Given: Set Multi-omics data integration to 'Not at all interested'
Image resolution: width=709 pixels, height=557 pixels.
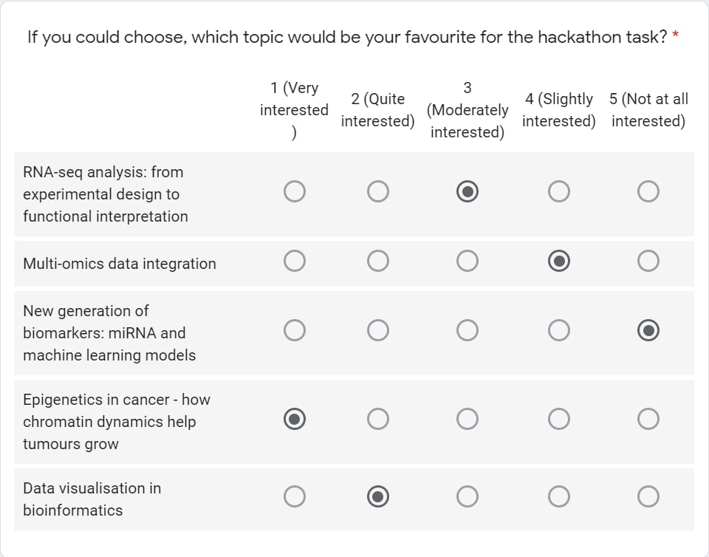Looking at the screenshot, I should click(648, 261).
